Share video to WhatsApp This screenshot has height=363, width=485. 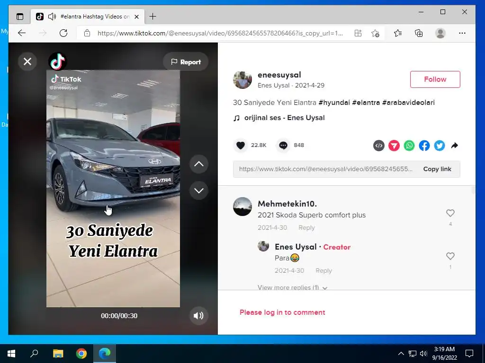click(409, 146)
